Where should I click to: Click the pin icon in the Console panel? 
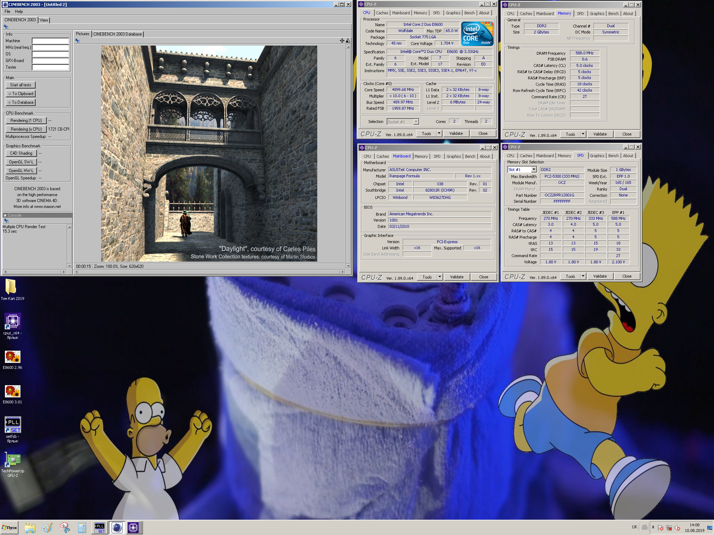click(6, 221)
